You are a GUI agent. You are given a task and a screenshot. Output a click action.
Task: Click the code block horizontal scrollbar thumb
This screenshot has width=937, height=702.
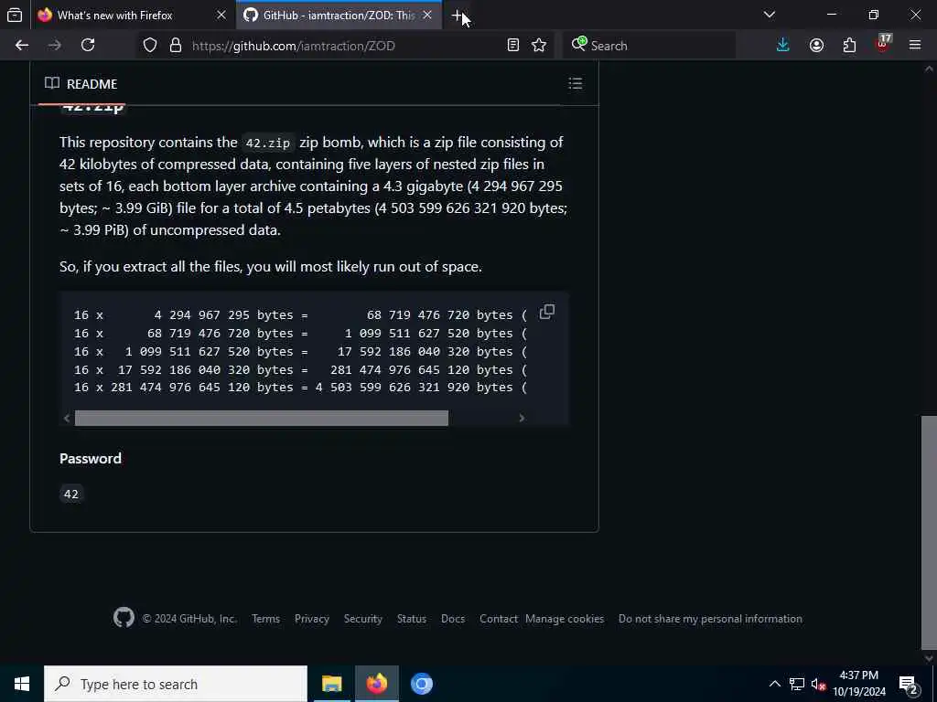click(261, 419)
